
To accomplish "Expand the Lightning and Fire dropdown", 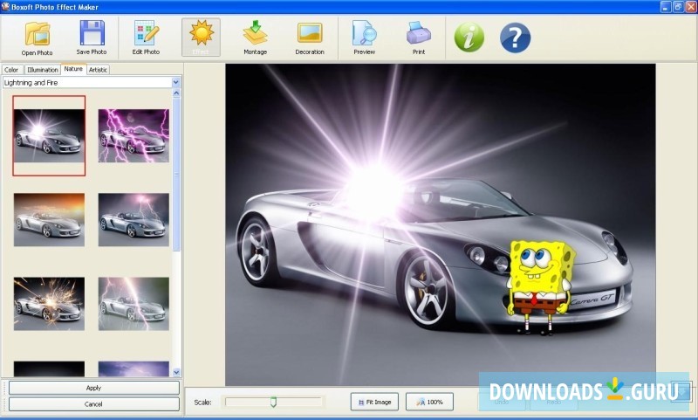I will pyautogui.click(x=176, y=82).
